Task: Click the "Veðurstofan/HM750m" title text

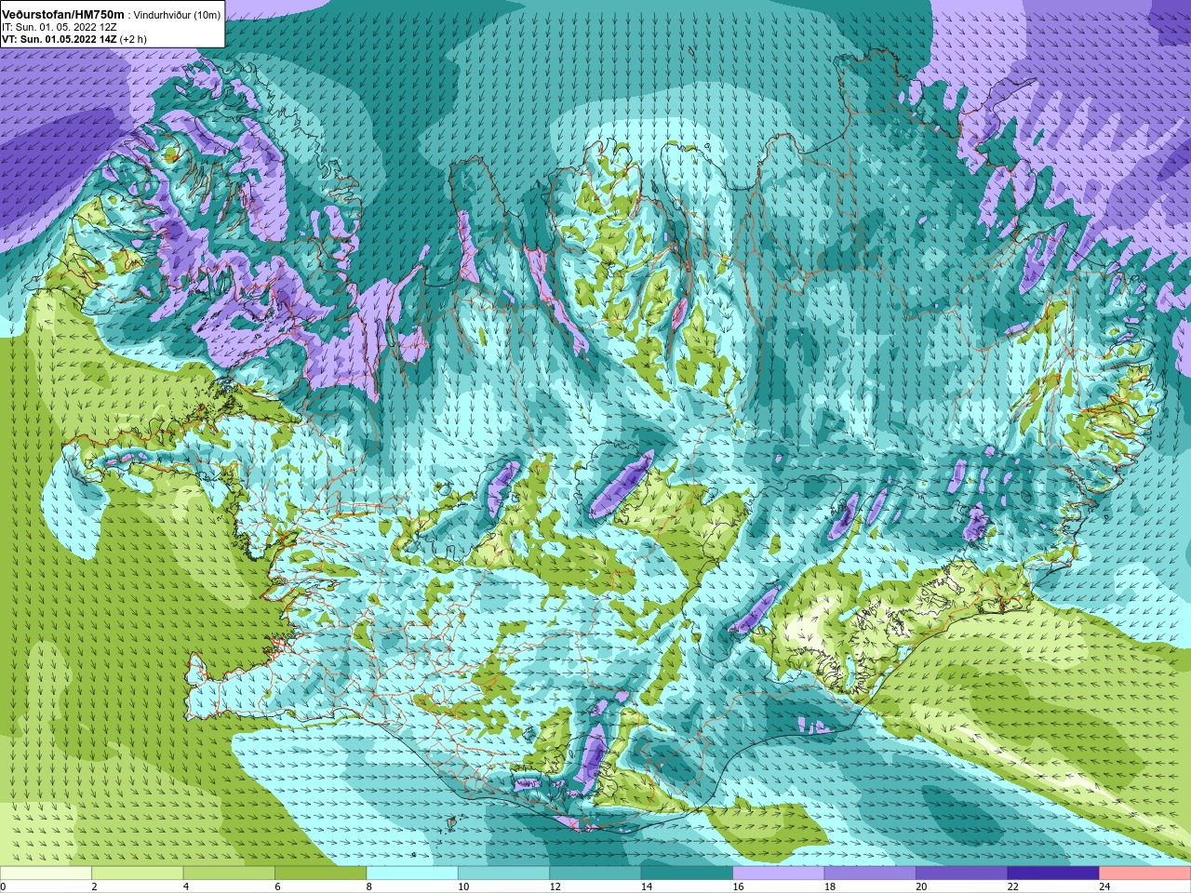Action: pyautogui.click(x=62, y=14)
